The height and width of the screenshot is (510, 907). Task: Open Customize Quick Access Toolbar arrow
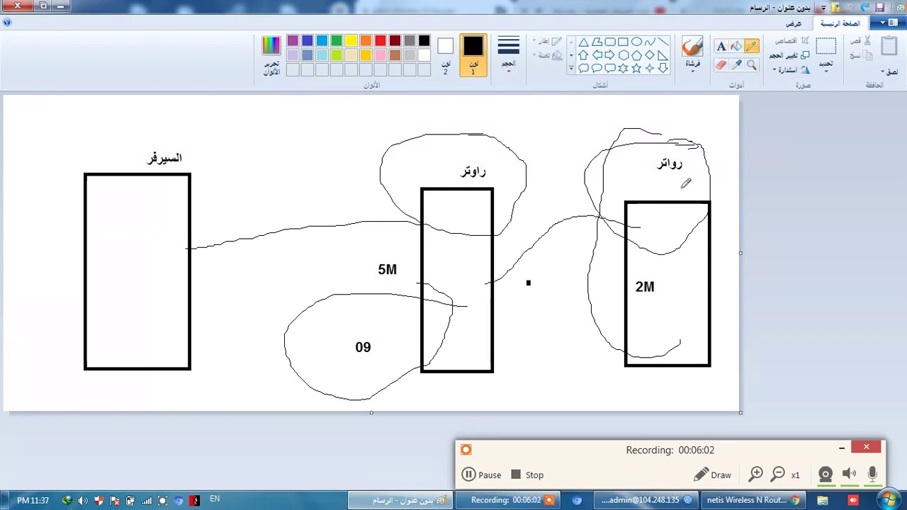tap(823, 8)
